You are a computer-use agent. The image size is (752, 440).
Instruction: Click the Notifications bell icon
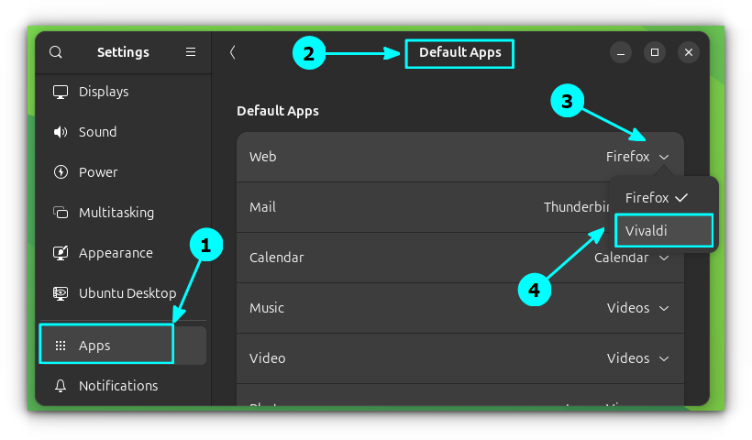tap(61, 386)
